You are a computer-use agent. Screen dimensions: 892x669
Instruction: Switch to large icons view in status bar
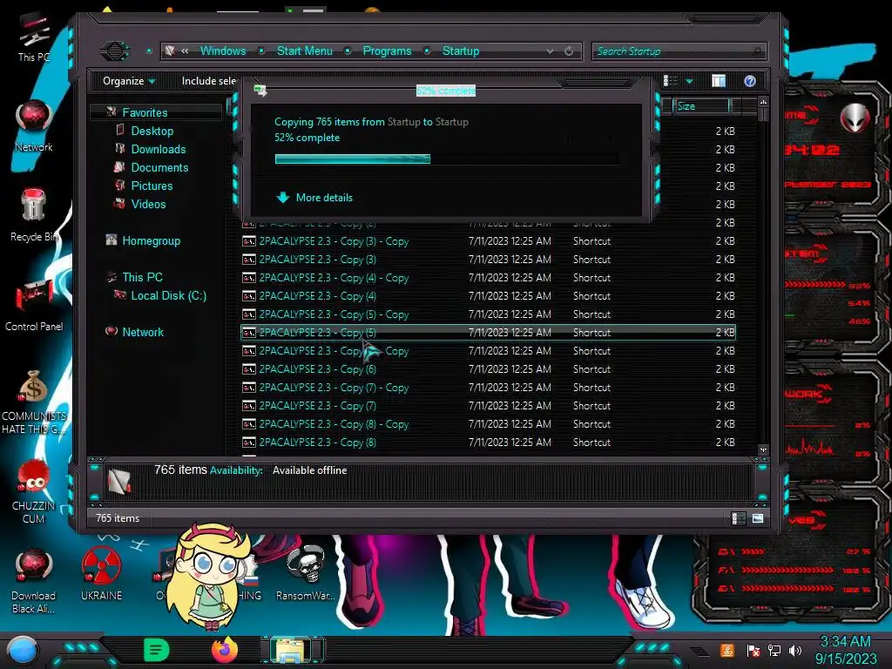[x=758, y=518]
